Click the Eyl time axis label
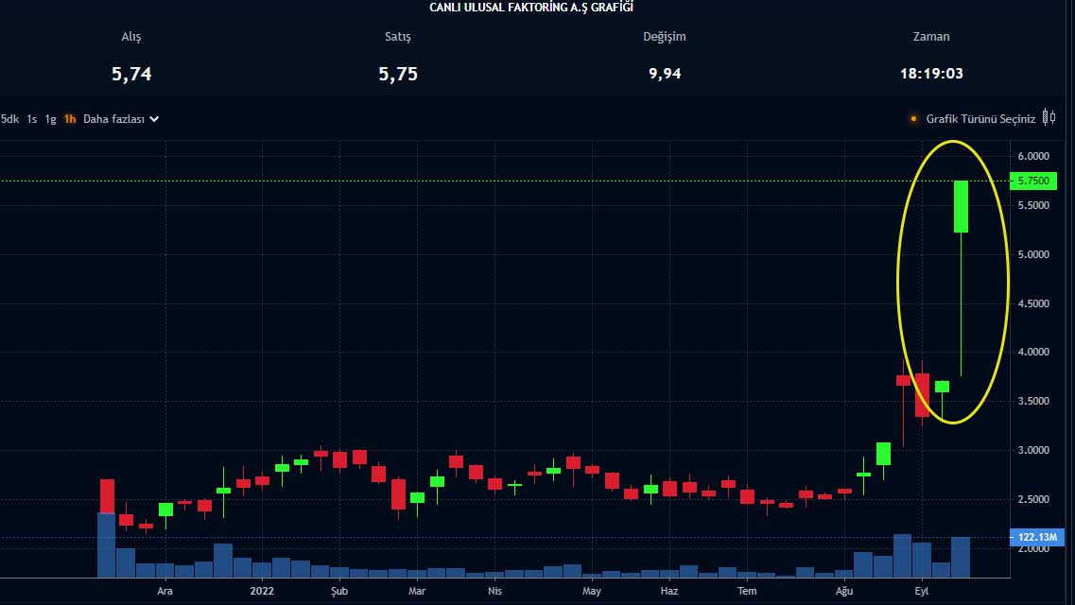 click(x=922, y=591)
